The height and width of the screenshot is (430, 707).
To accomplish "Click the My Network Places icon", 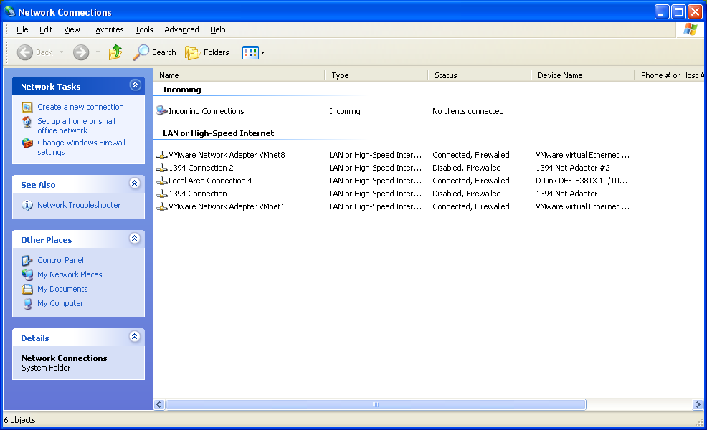I will click(27, 274).
